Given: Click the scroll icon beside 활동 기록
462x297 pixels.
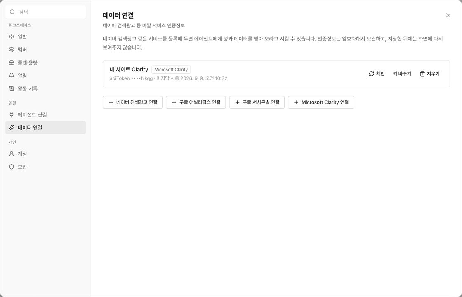Looking at the screenshot, I should coord(12,88).
